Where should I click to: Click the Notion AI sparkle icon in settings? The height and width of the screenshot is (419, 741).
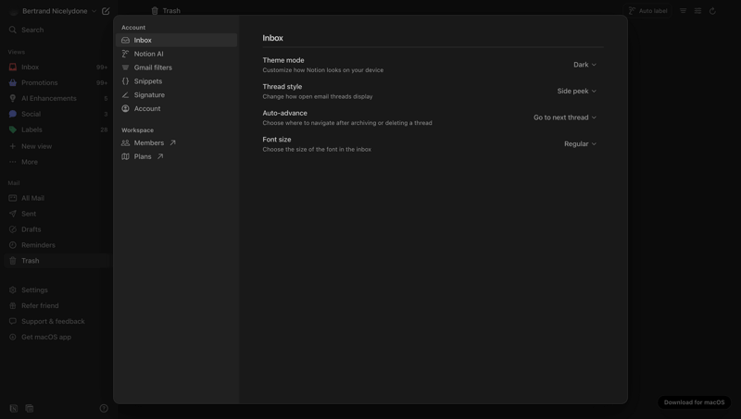point(125,54)
